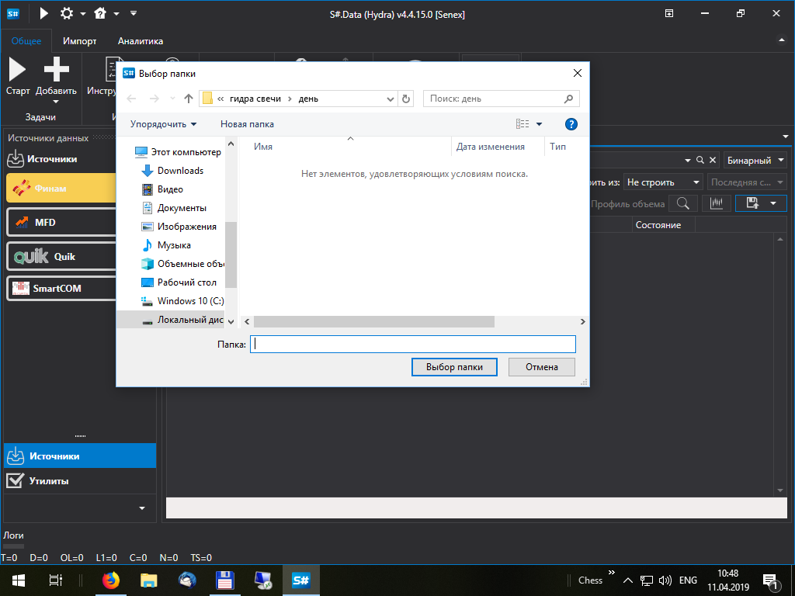This screenshot has height=596, width=795.
Task: Click the ENG language indicator
Action: click(x=688, y=580)
